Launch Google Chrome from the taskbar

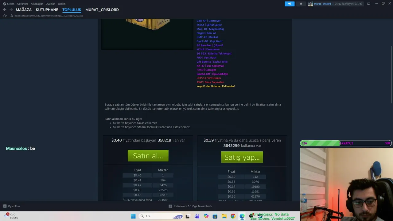point(233,216)
